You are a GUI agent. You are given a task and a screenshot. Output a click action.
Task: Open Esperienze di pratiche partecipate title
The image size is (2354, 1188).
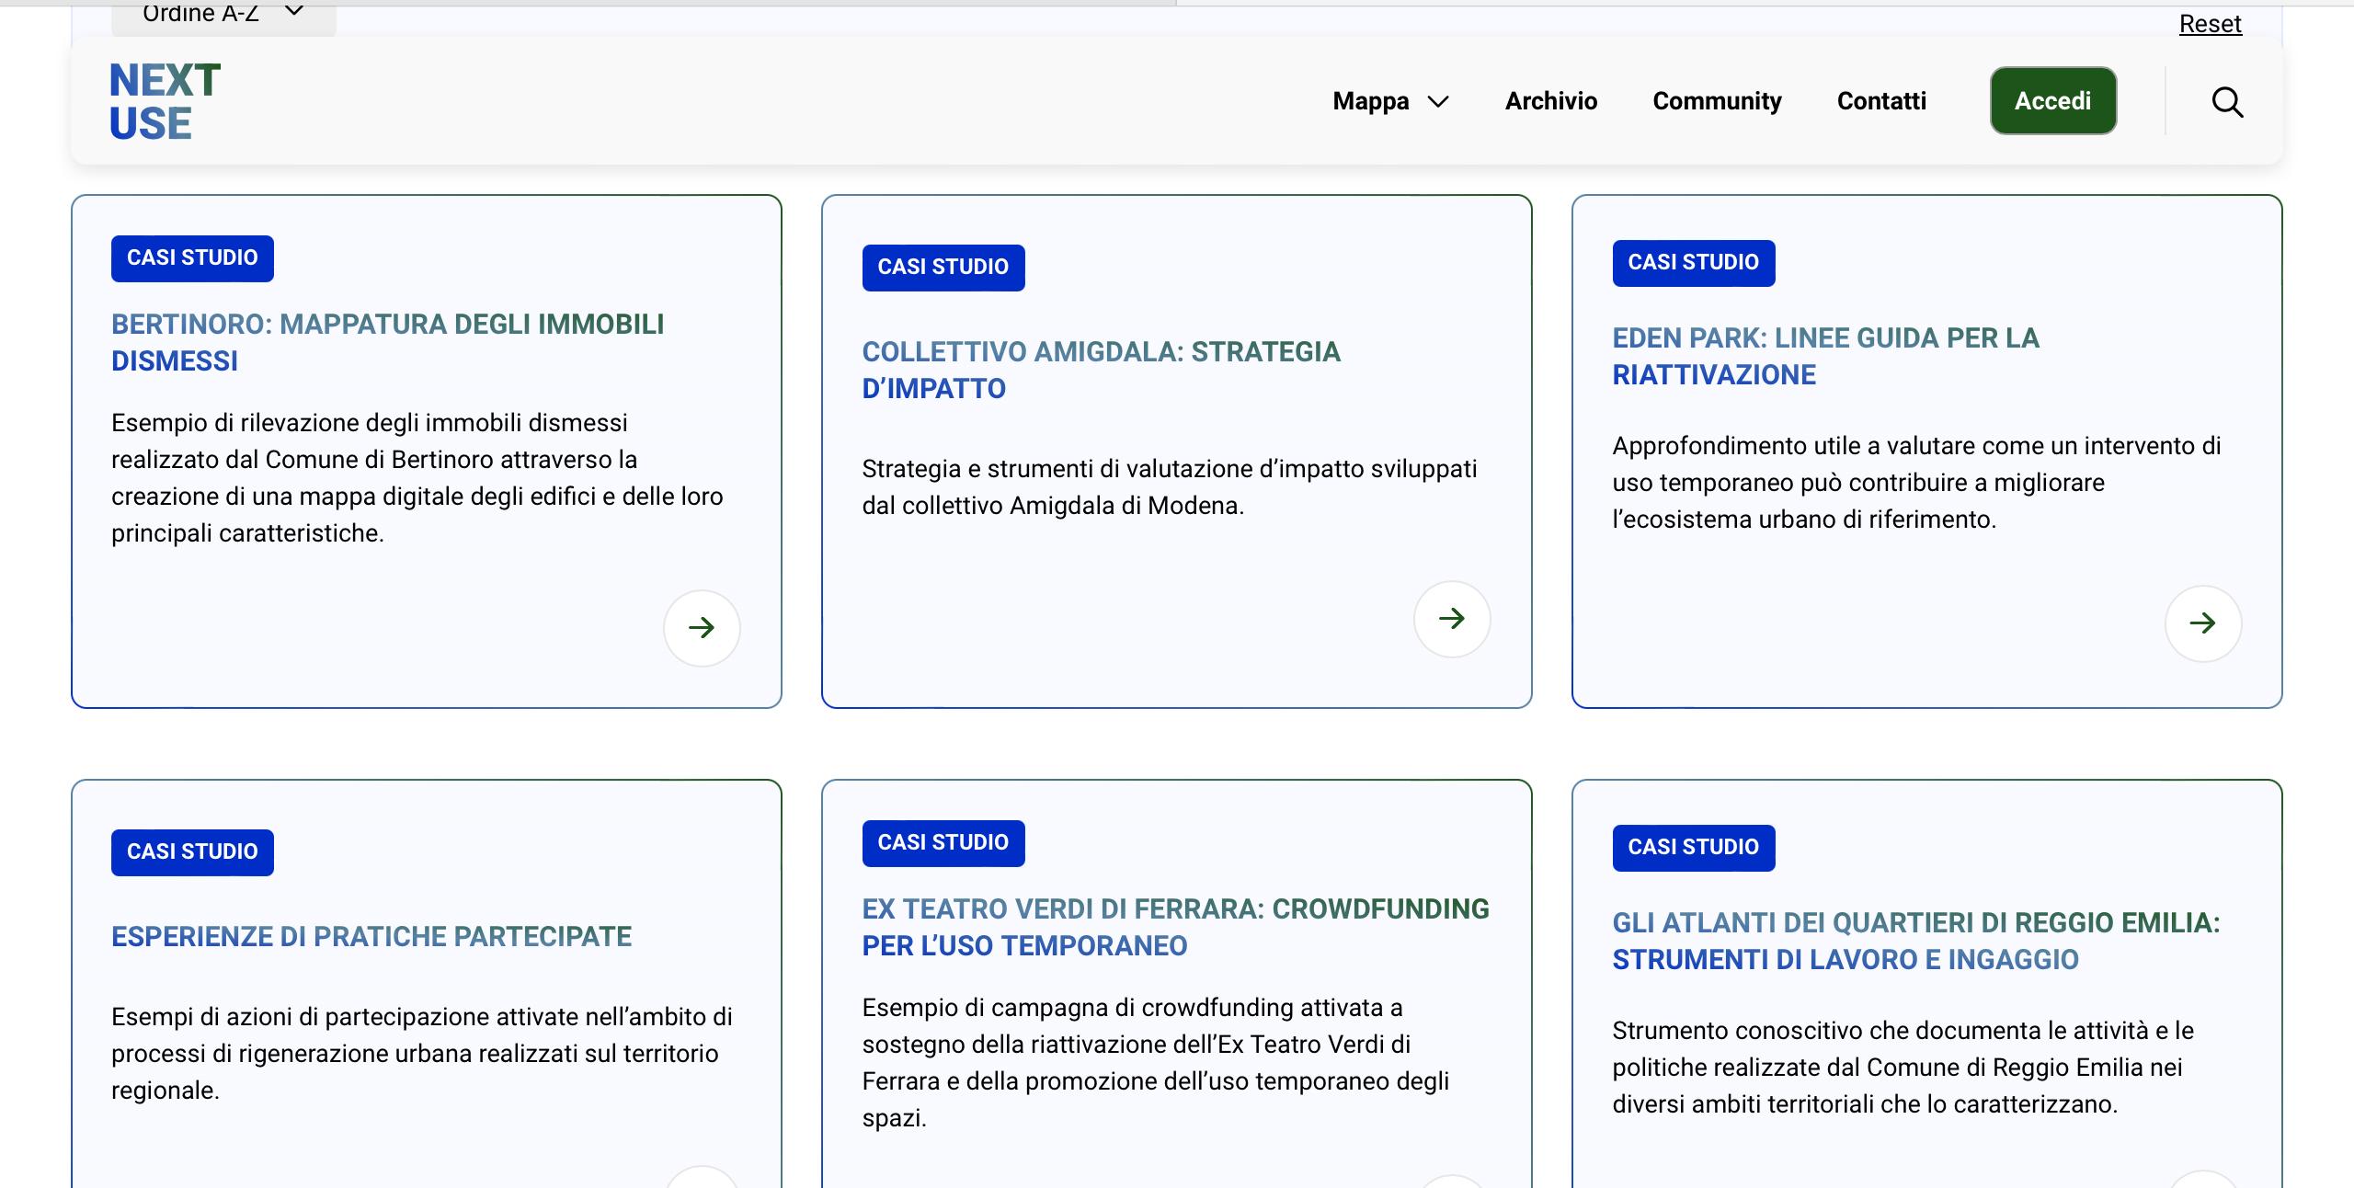[x=371, y=936]
